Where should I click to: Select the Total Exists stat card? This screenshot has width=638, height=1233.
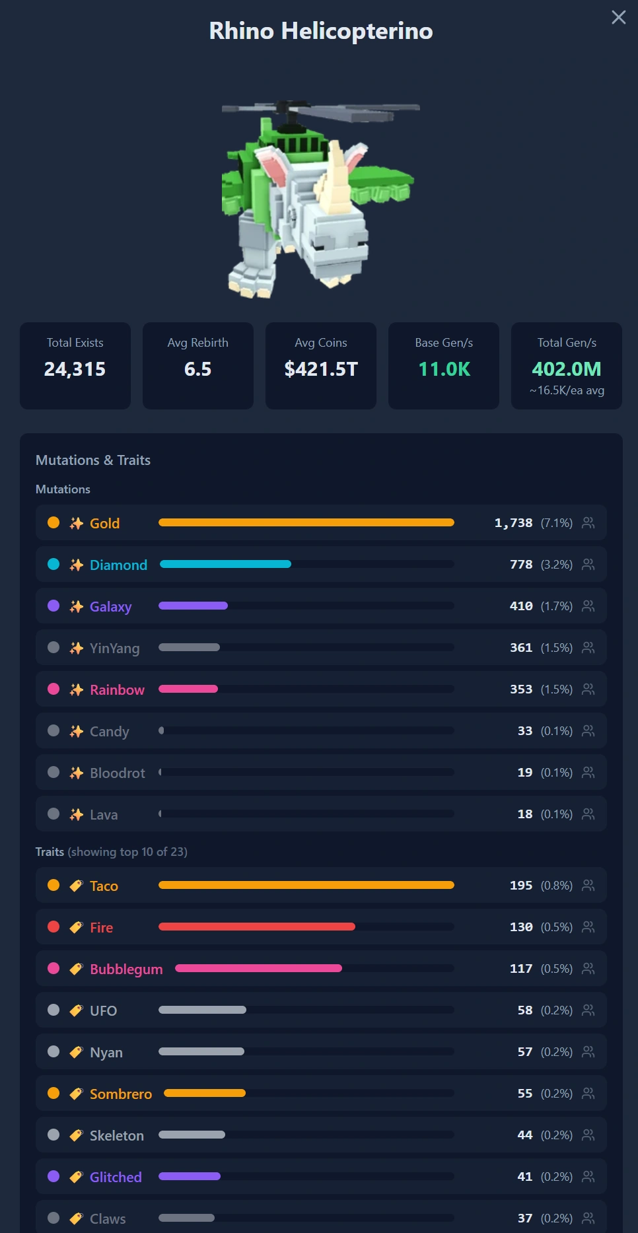tap(75, 366)
